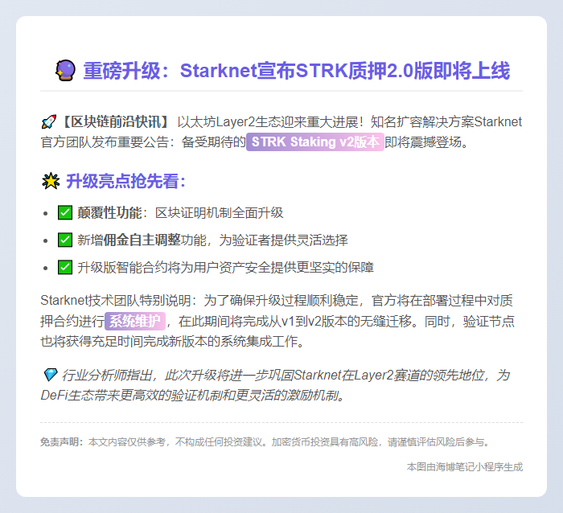
Task: Click the rocket emoji before 区块链前沿快讯
Action: (49, 122)
